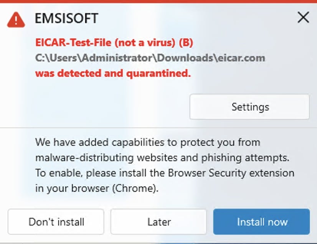Click the "malware-distributing websites" text line
The height and width of the screenshot is (244, 317).
pos(106,158)
